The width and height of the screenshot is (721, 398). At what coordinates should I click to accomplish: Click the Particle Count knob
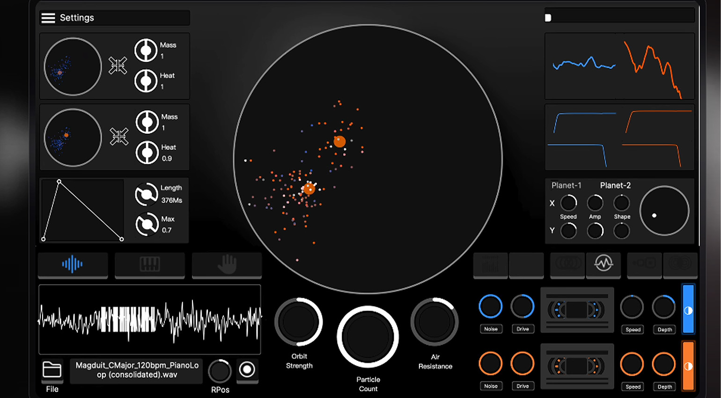pyautogui.click(x=368, y=337)
